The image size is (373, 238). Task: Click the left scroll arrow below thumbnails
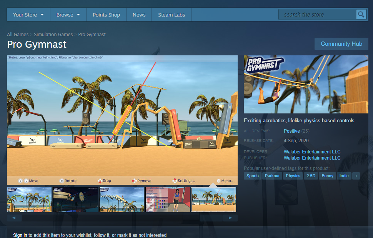click(x=14, y=218)
